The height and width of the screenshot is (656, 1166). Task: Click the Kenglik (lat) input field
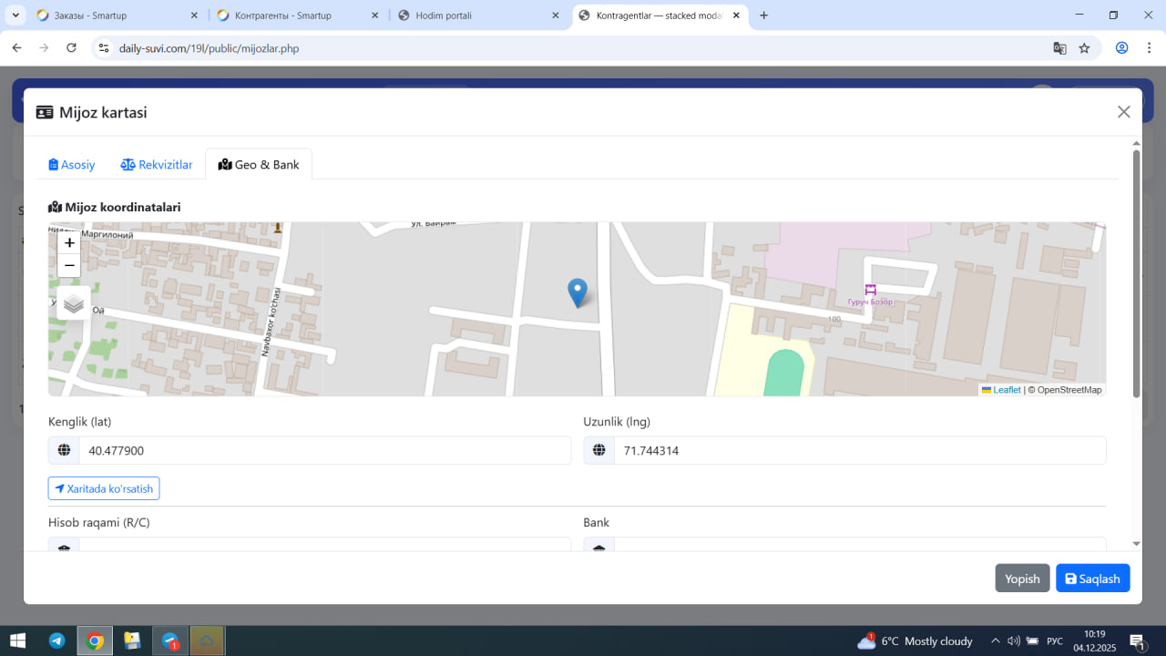(x=323, y=451)
